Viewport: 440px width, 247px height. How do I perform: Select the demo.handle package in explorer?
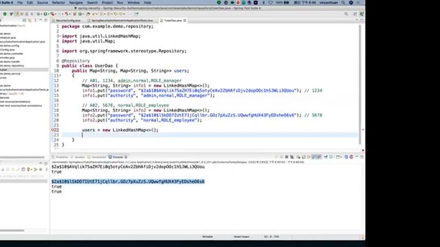(10, 62)
